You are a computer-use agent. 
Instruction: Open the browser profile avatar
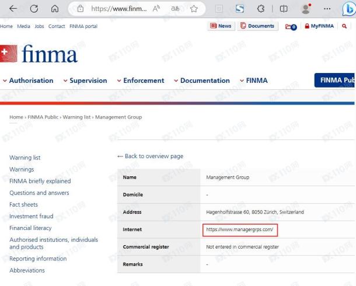point(306,9)
